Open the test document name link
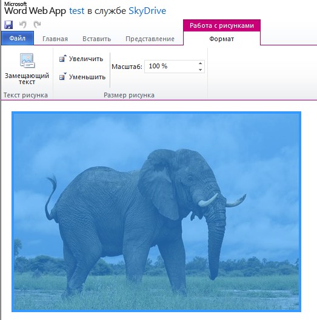 tap(77, 11)
